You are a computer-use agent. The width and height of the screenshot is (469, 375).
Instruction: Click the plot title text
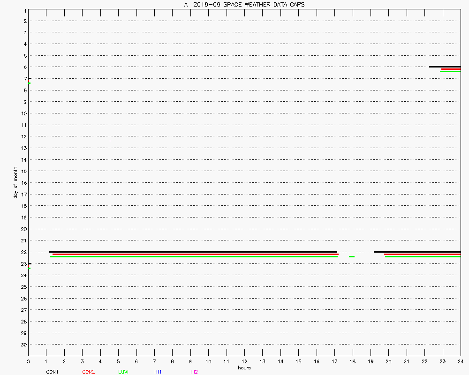(244, 5)
